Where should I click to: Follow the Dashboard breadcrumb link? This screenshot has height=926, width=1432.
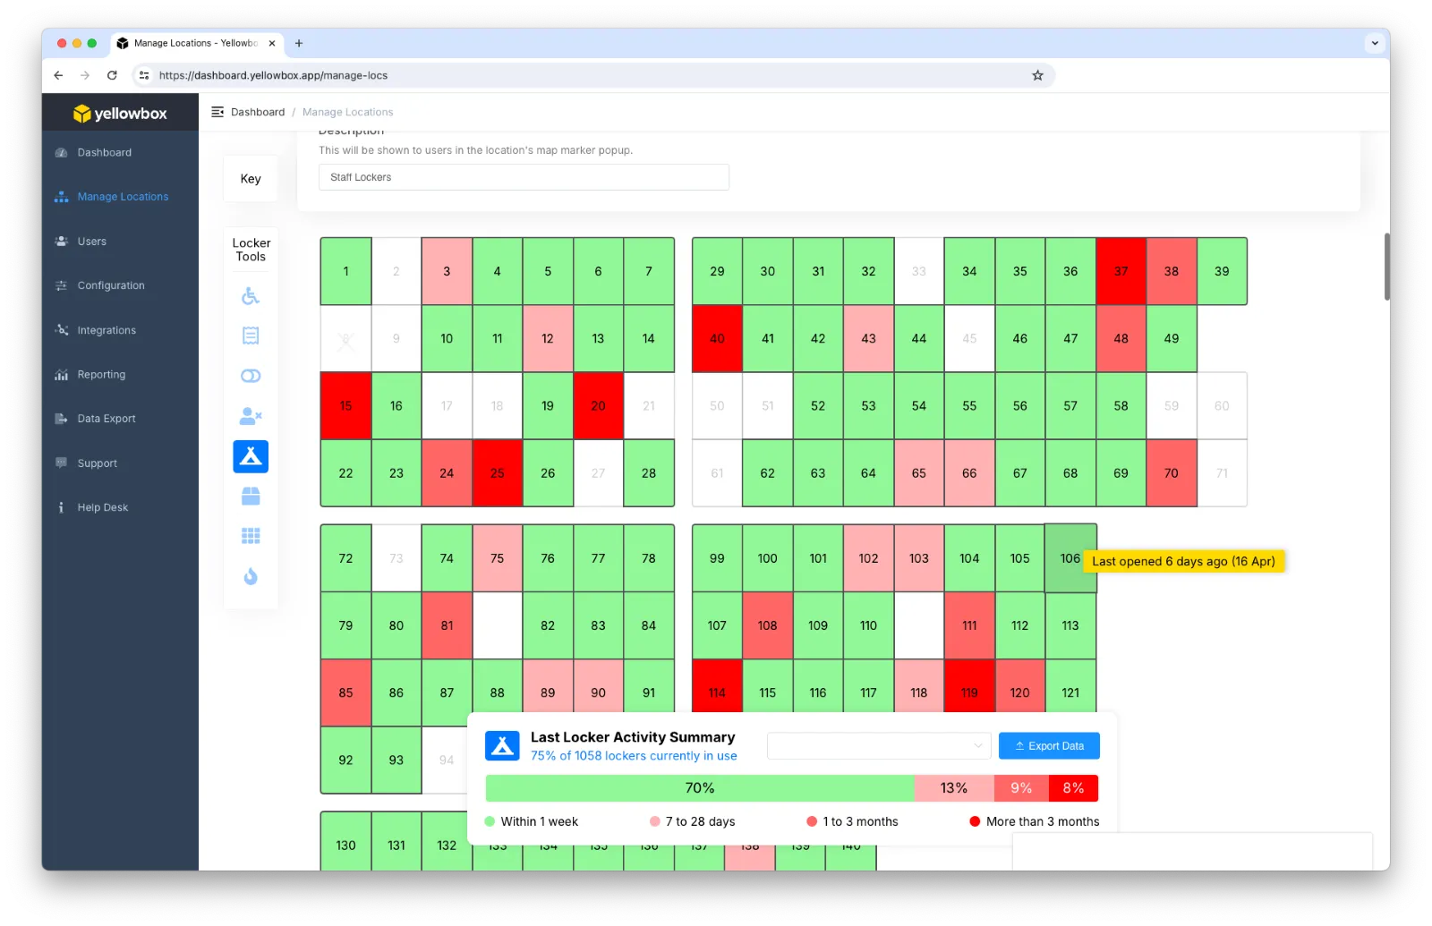[x=258, y=112]
